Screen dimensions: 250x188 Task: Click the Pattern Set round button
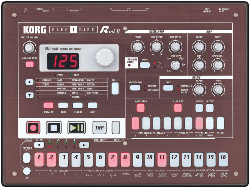tap(27, 158)
